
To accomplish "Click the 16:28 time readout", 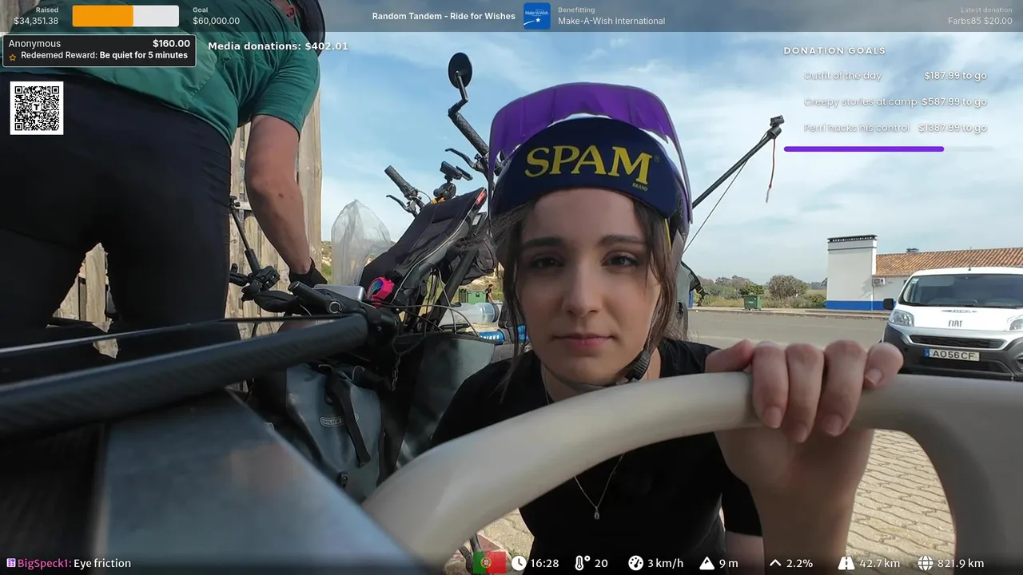I will pos(544,563).
